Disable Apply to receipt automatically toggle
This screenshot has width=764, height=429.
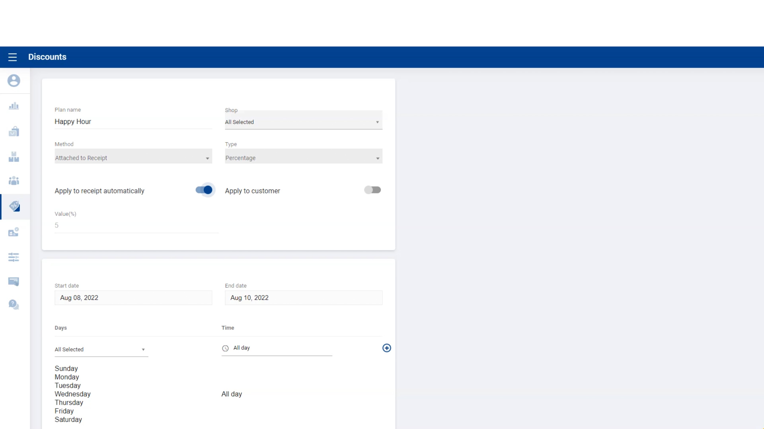tap(205, 190)
